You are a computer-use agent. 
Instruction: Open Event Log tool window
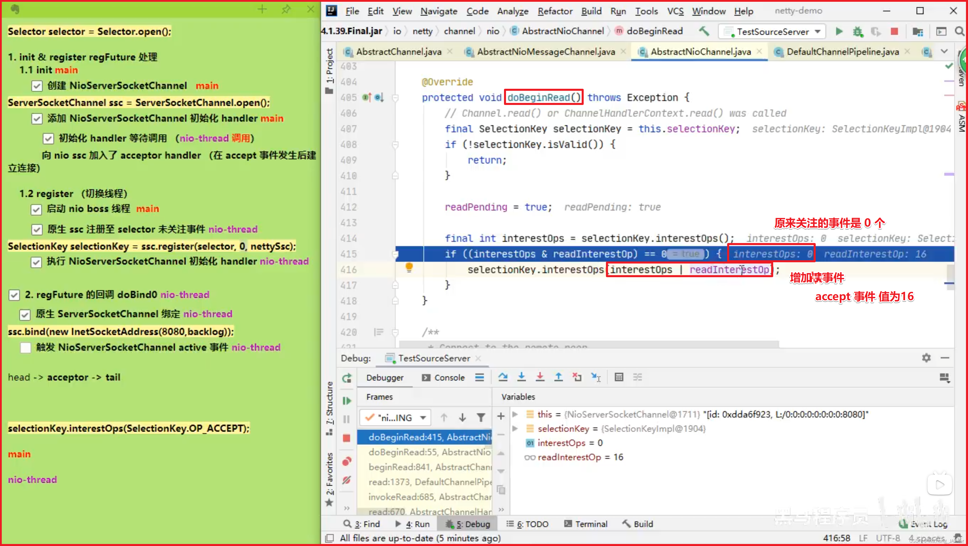pos(923,524)
